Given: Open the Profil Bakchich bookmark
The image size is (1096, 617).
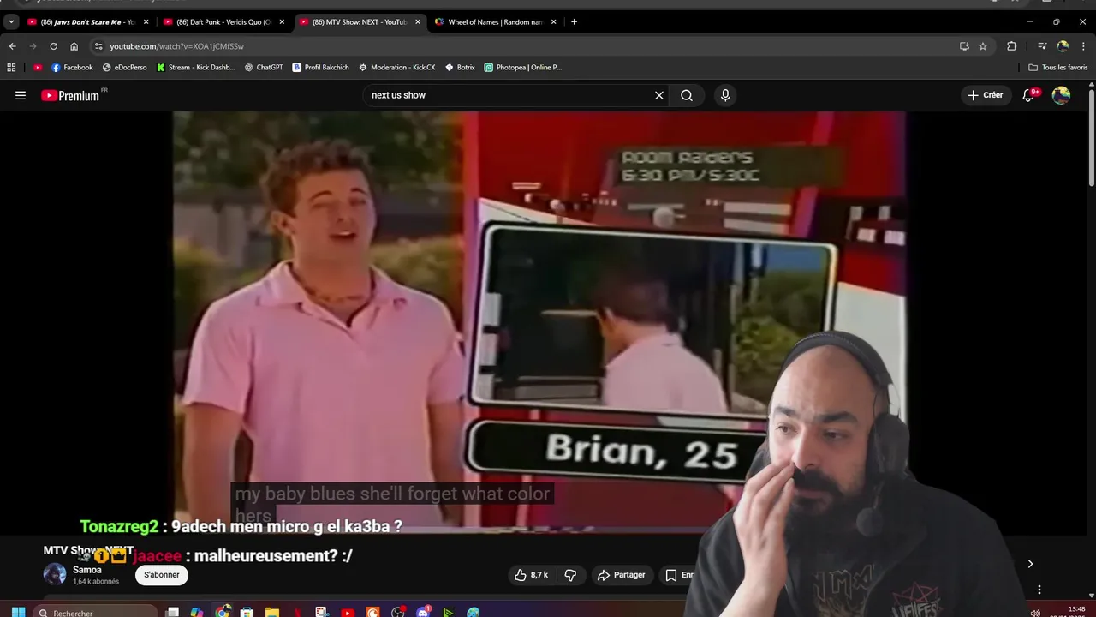Looking at the screenshot, I should pyautogui.click(x=321, y=67).
